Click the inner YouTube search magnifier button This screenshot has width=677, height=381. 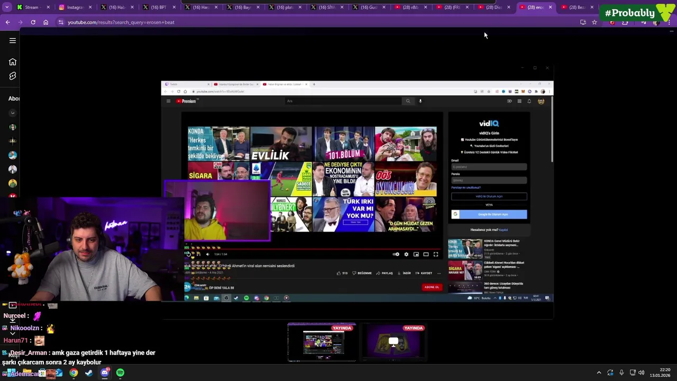(408, 101)
